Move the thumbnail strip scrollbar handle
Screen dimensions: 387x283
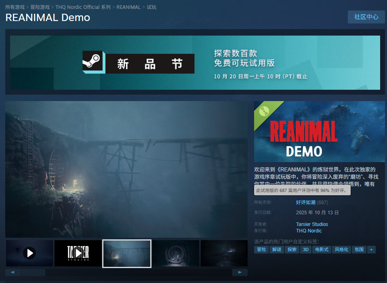pos(33,272)
